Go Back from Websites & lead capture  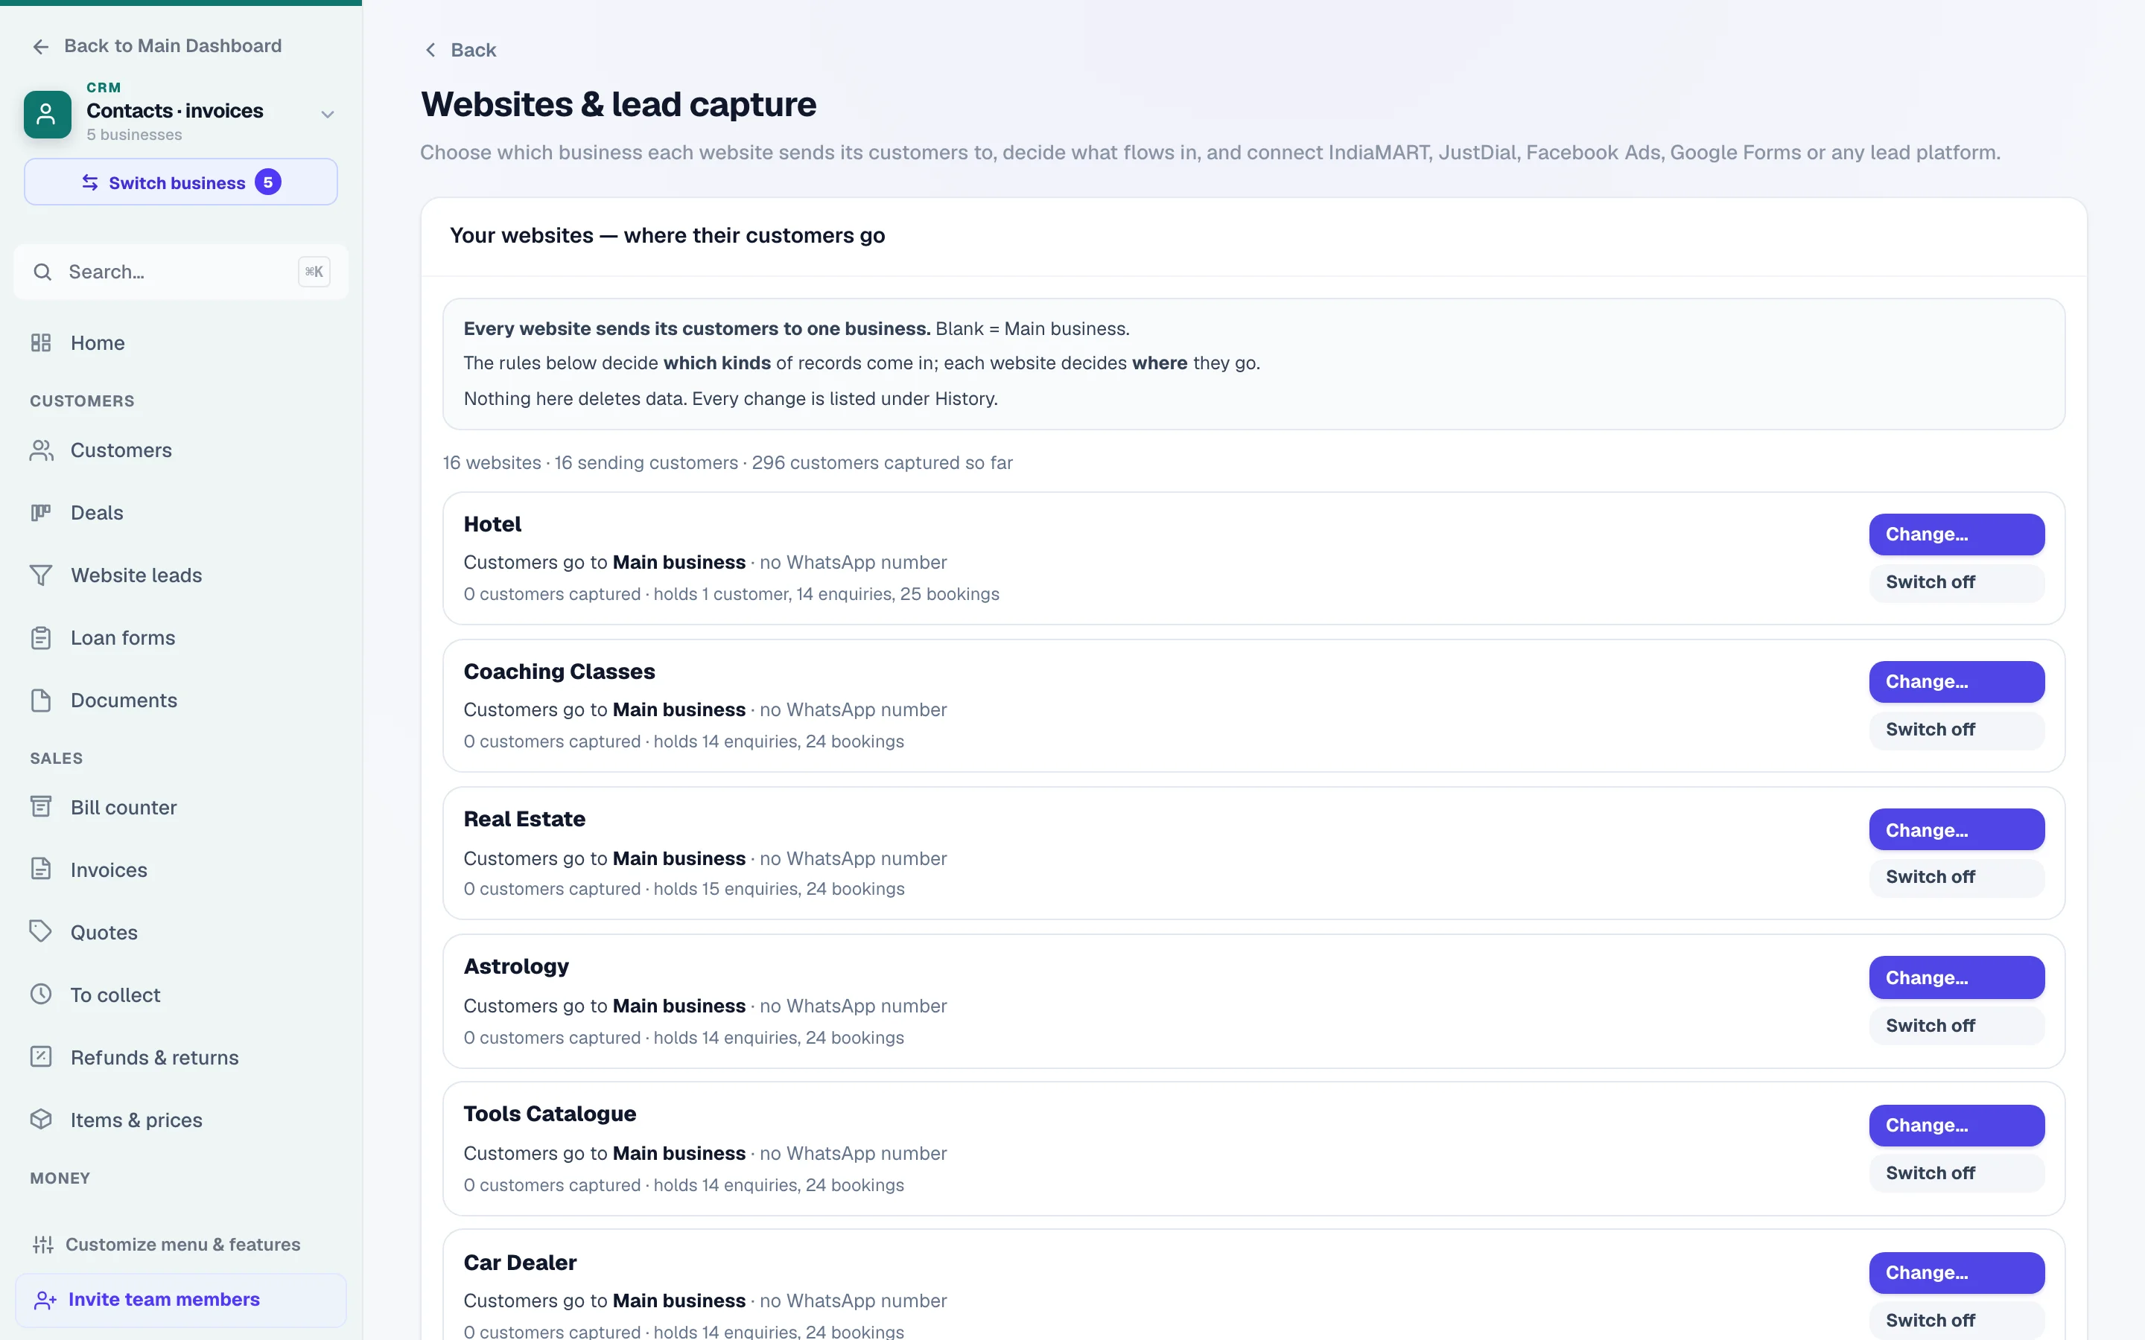(x=461, y=50)
